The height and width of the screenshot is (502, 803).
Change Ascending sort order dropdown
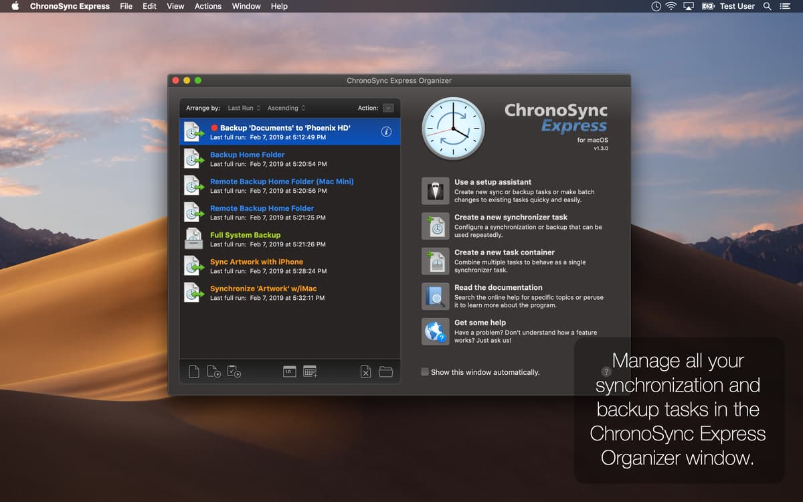(x=286, y=107)
